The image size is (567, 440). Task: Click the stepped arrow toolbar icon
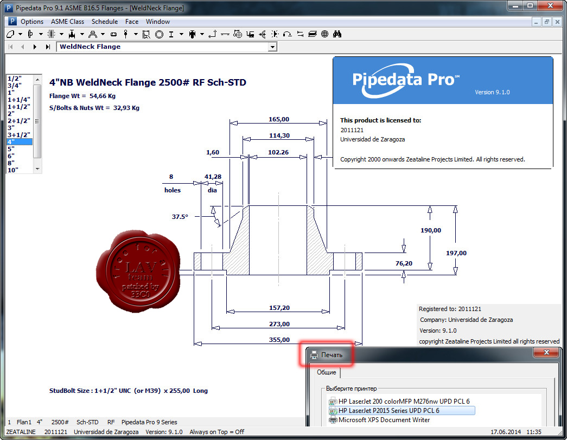250,34
